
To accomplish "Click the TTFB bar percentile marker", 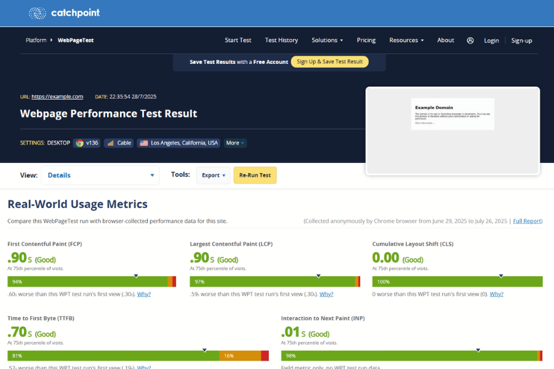I will [204, 351].
